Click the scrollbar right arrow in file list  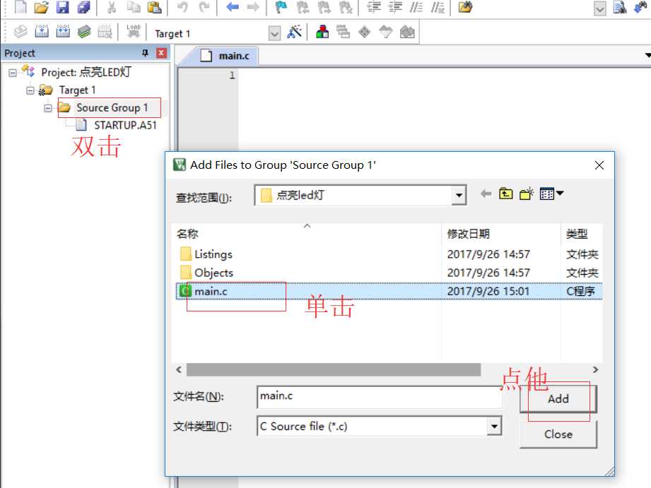click(x=595, y=369)
